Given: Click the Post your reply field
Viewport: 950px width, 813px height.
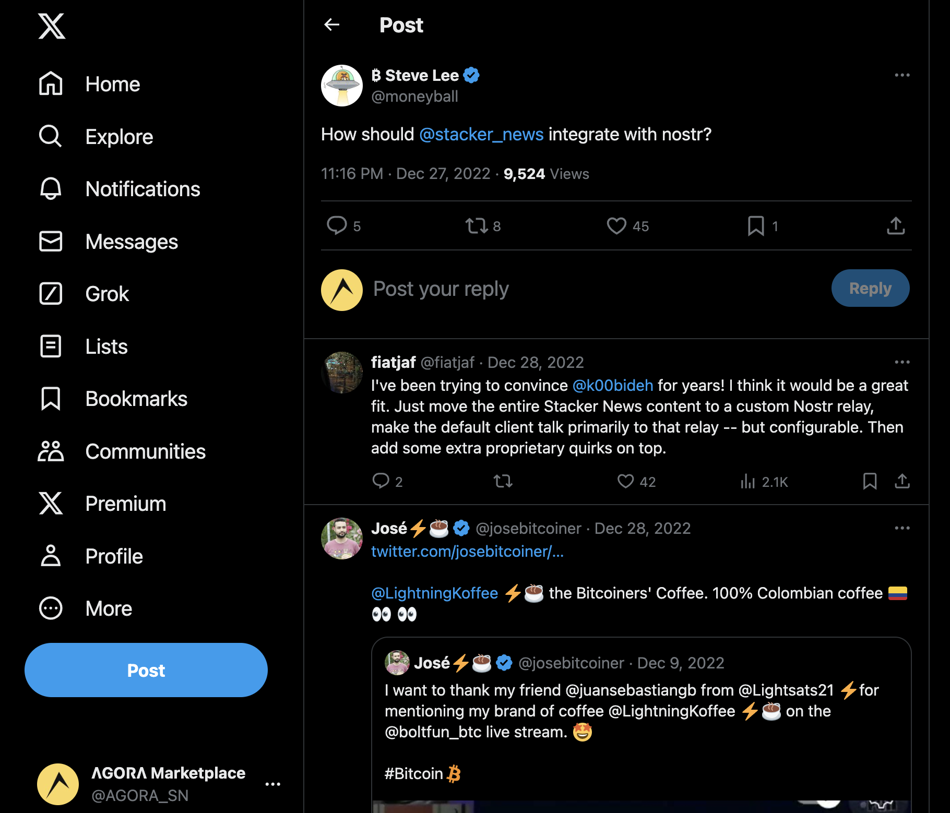Looking at the screenshot, I should click(x=574, y=289).
